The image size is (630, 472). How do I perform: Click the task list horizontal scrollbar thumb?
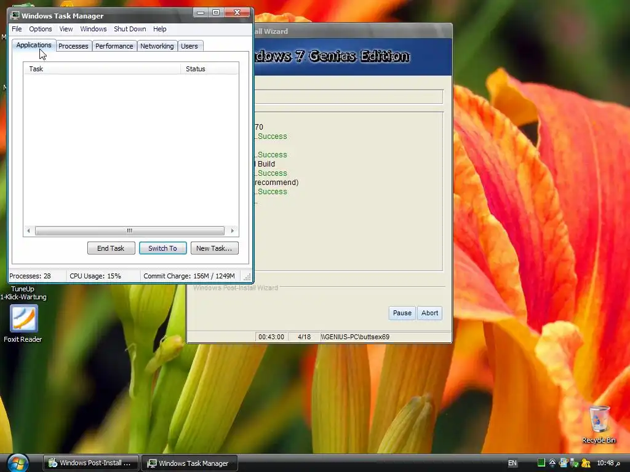[129, 230]
